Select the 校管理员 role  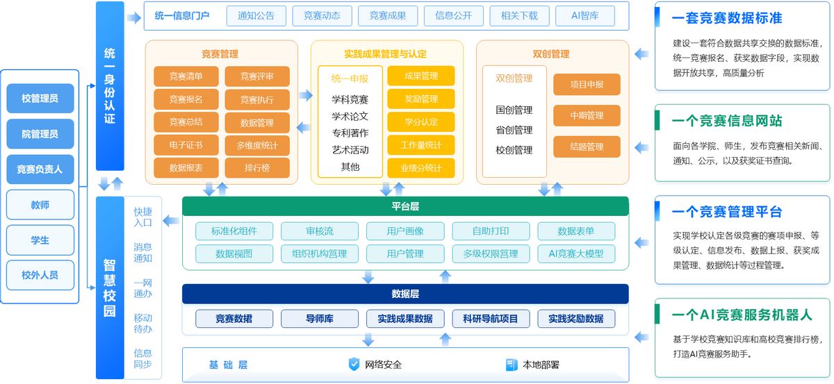40,99
